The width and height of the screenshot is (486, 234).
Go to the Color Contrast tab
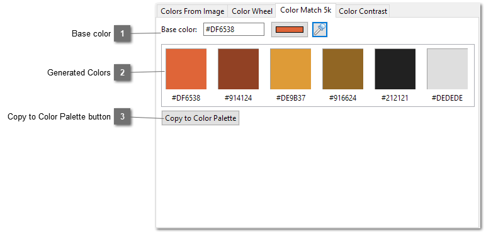(x=363, y=11)
